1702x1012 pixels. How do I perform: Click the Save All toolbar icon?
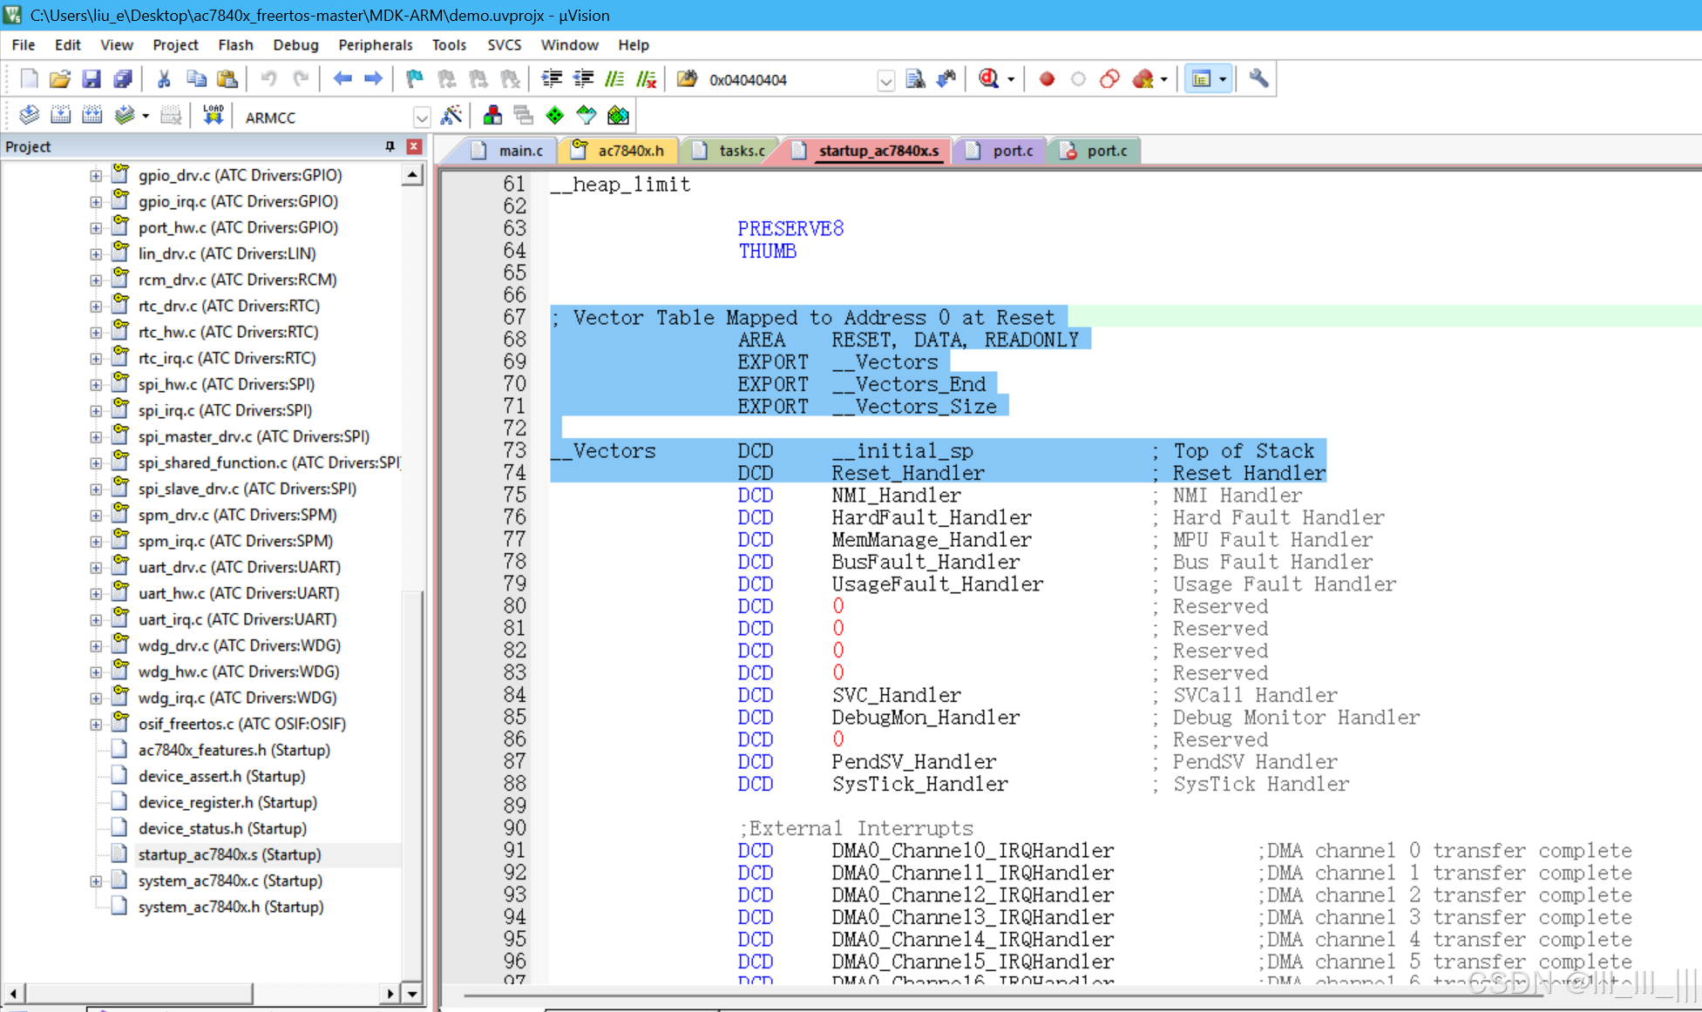coord(123,79)
